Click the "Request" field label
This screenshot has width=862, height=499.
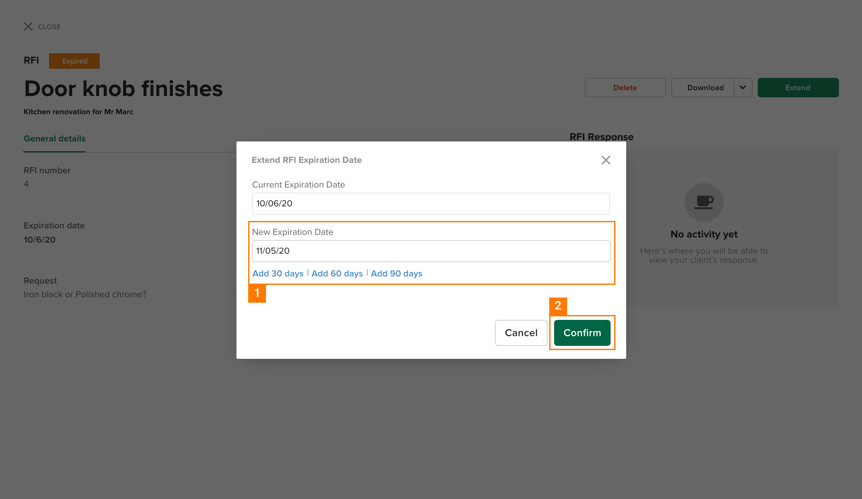[x=40, y=281]
